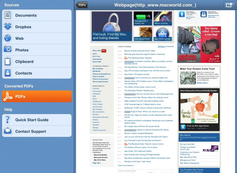Select the Documents label in Sources
Screen dimensions: 237x173
click(x=26, y=15)
